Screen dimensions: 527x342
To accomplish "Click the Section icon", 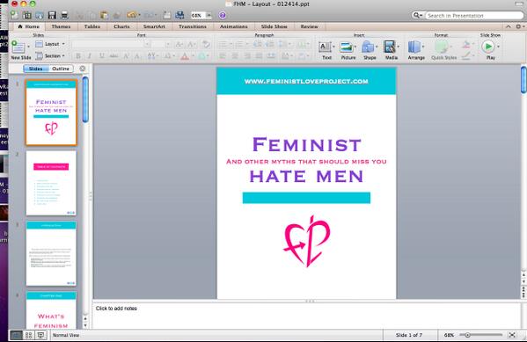I will (x=40, y=55).
